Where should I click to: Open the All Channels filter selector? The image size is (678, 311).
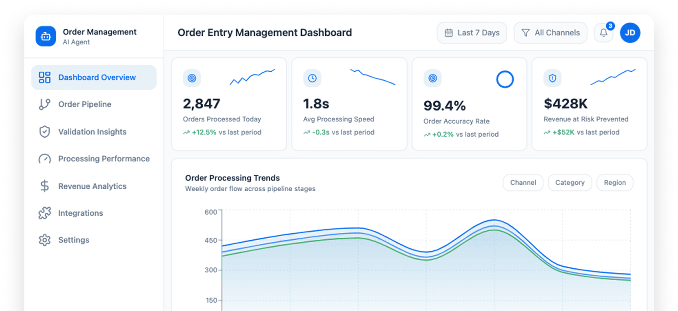550,32
